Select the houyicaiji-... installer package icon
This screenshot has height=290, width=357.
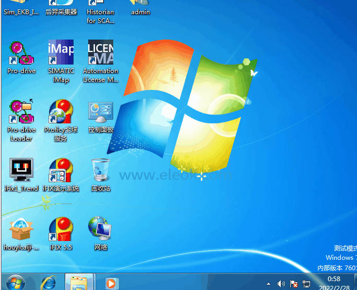[x=21, y=234]
